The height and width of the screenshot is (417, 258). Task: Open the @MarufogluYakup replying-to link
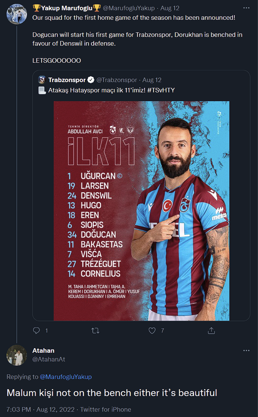(66, 377)
